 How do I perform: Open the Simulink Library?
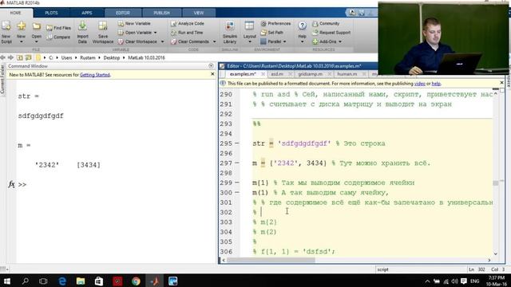[x=230, y=33]
